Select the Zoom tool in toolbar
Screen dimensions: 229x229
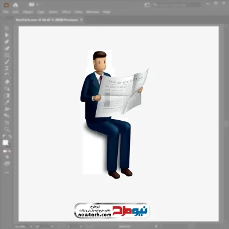[x=7, y=129]
